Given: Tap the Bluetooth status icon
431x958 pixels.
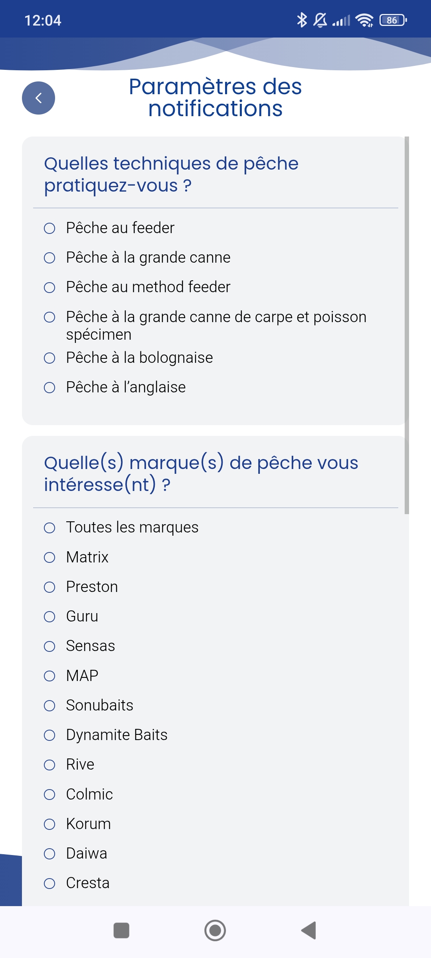Looking at the screenshot, I should coord(302,20).
